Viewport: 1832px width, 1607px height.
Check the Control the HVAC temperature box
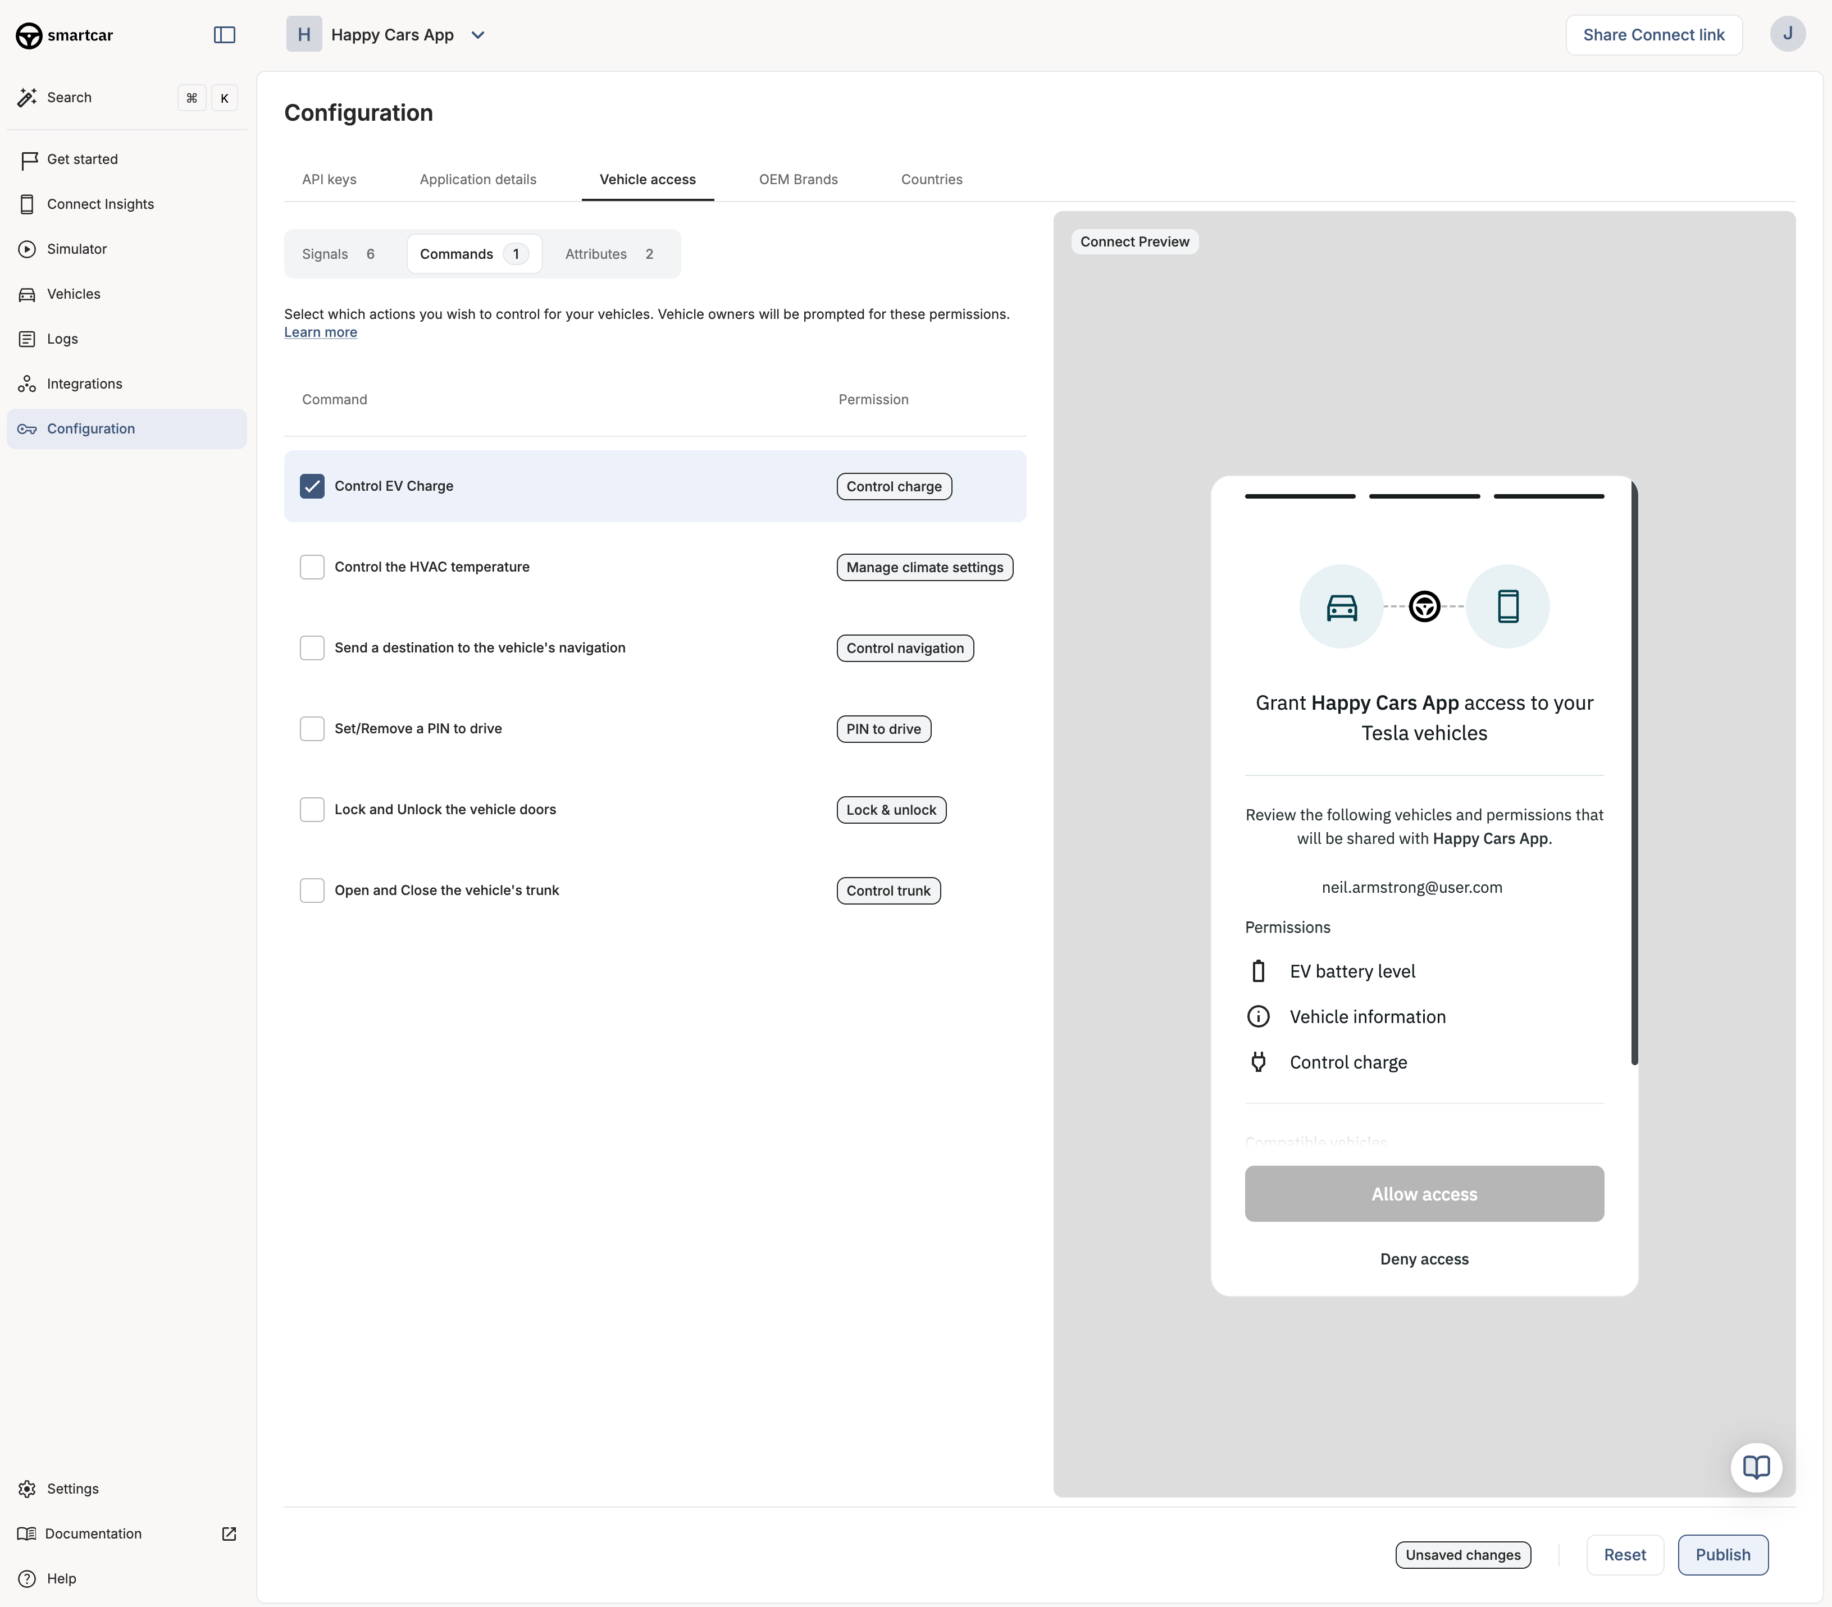(312, 567)
